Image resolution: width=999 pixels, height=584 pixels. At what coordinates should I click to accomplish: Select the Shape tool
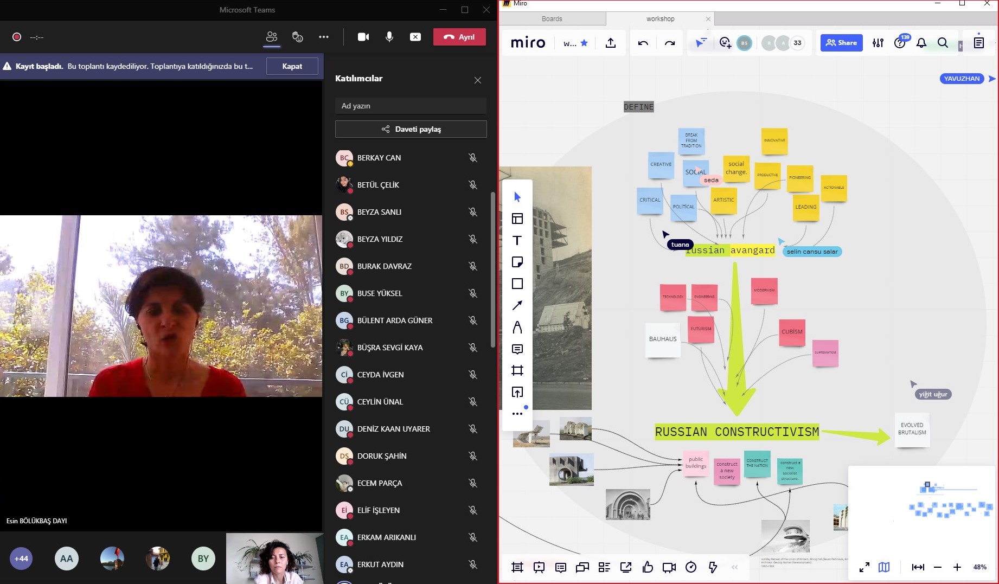(x=517, y=284)
